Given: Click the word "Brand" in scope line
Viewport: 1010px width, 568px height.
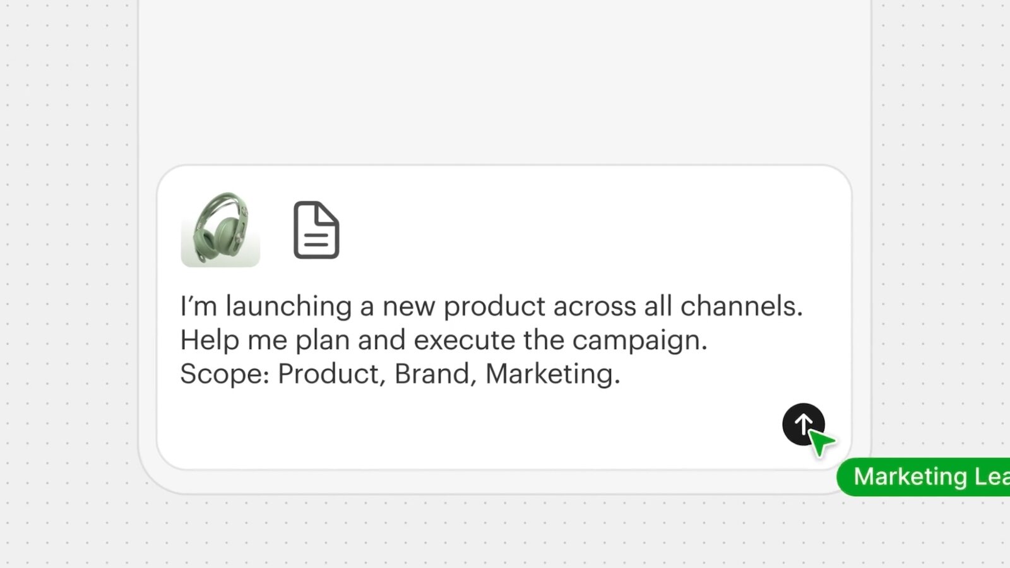Looking at the screenshot, I should (x=432, y=374).
